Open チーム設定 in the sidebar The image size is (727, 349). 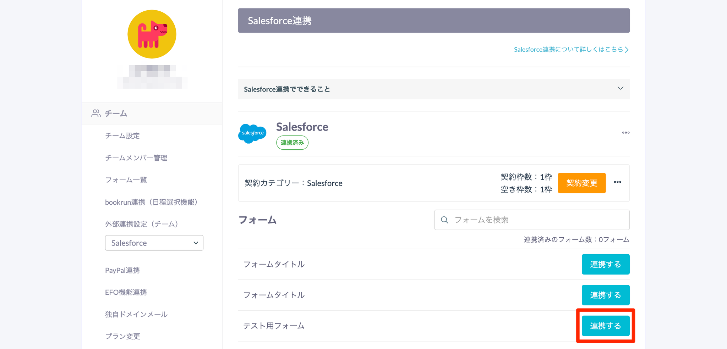[122, 136]
